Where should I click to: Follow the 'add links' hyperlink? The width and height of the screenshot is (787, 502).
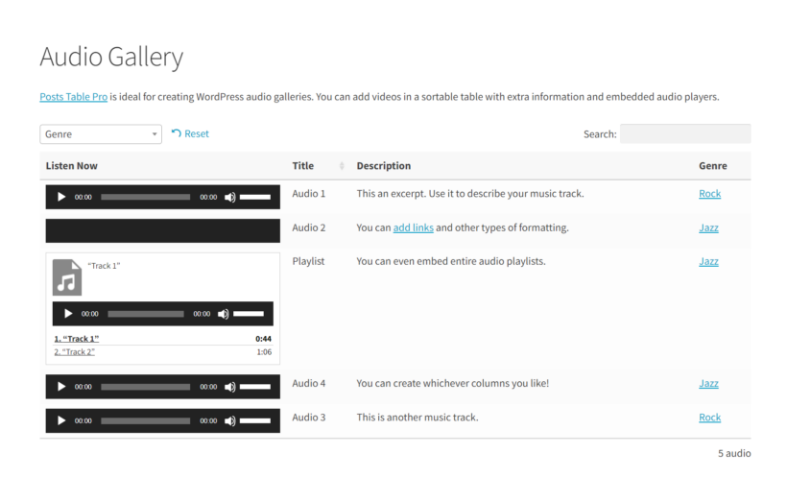coord(413,227)
